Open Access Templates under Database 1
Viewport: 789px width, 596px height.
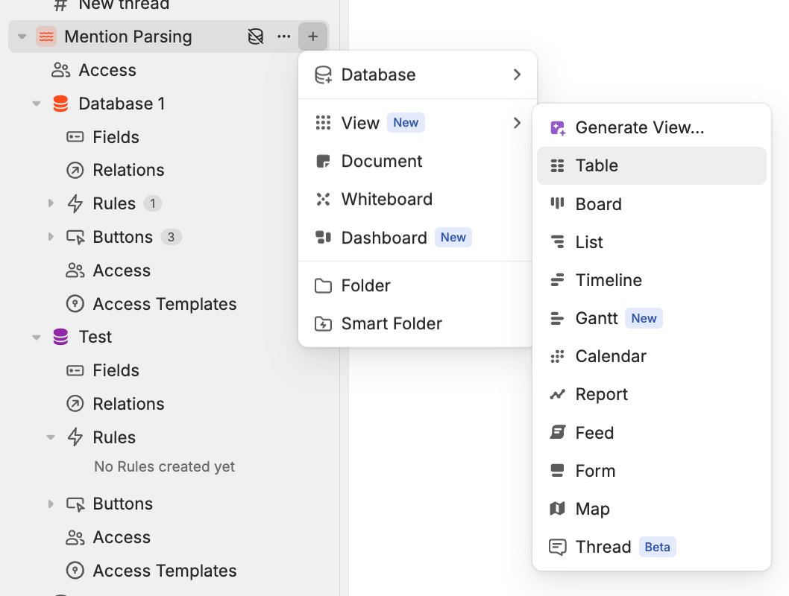coord(164,304)
